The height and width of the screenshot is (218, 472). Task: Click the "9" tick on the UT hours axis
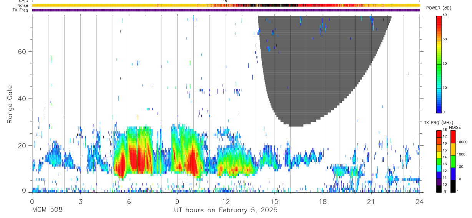(x=177, y=201)
